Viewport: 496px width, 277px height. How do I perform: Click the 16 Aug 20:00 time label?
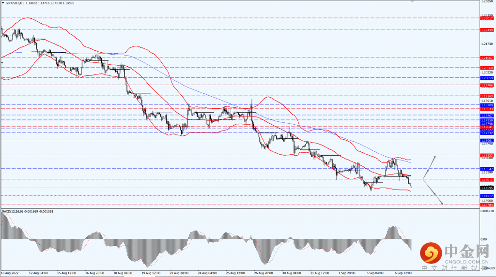(x=94, y=273)
